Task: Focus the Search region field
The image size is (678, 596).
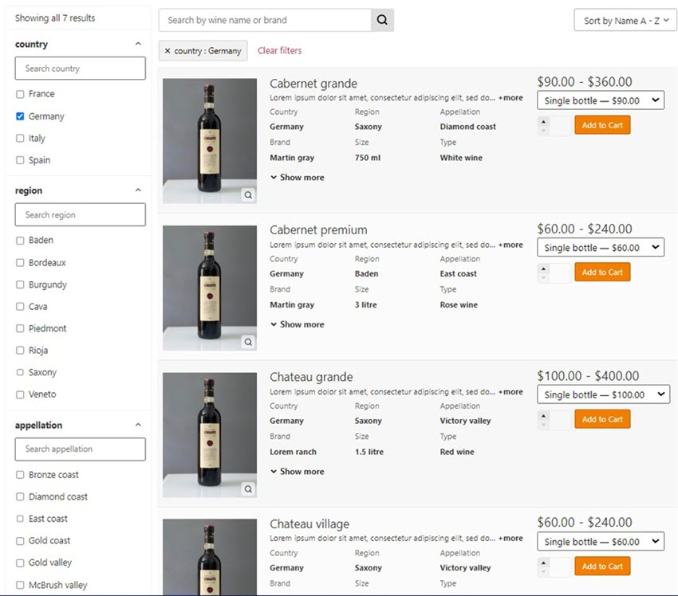Action: coord(81,214)
